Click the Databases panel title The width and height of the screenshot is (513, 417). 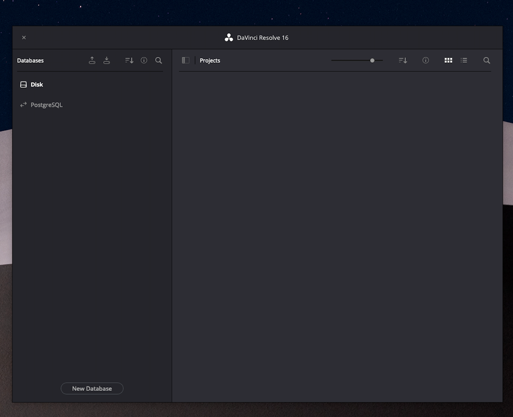point(30,60)
